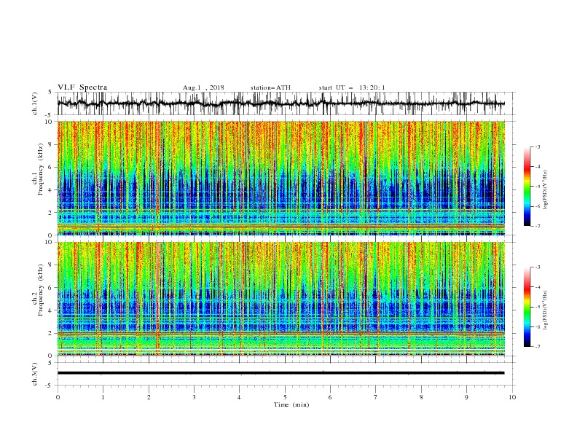Image resolution: width=577 pixels, height=446 pixels.
Task: Click the log(PSD) label beside the ch.1 colorbar
Action: (x=545, y=190)
